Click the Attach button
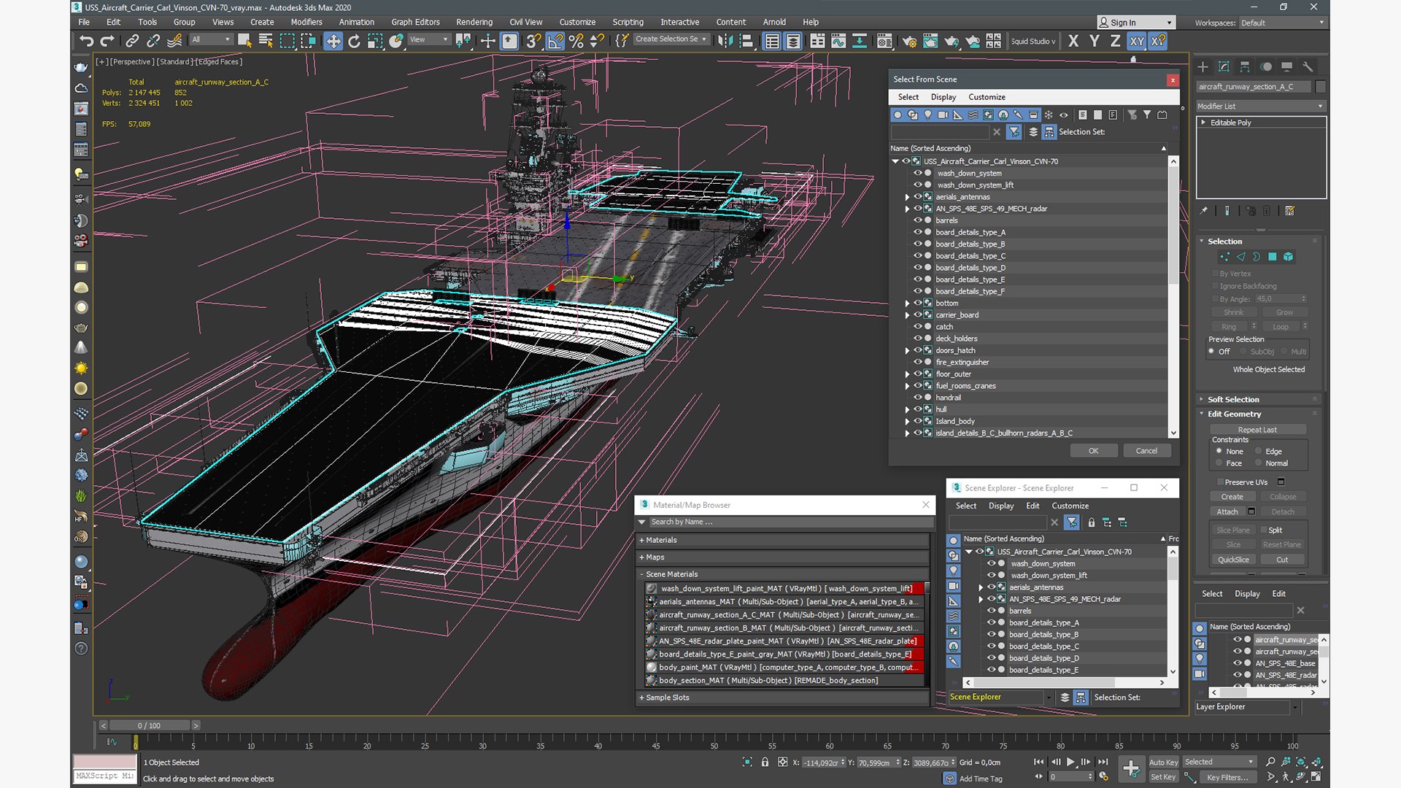Screen dimensions: 1401x788 1227,511
